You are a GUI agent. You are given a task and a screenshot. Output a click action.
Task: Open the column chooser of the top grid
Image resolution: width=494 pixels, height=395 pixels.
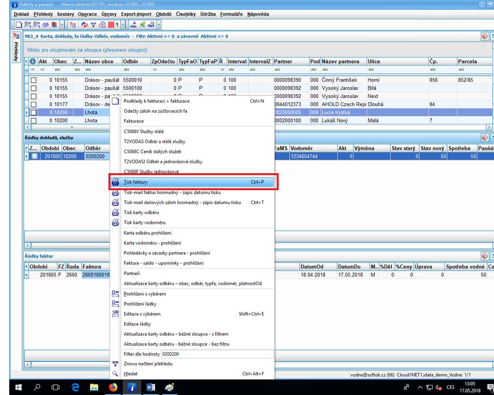(27, 61)
